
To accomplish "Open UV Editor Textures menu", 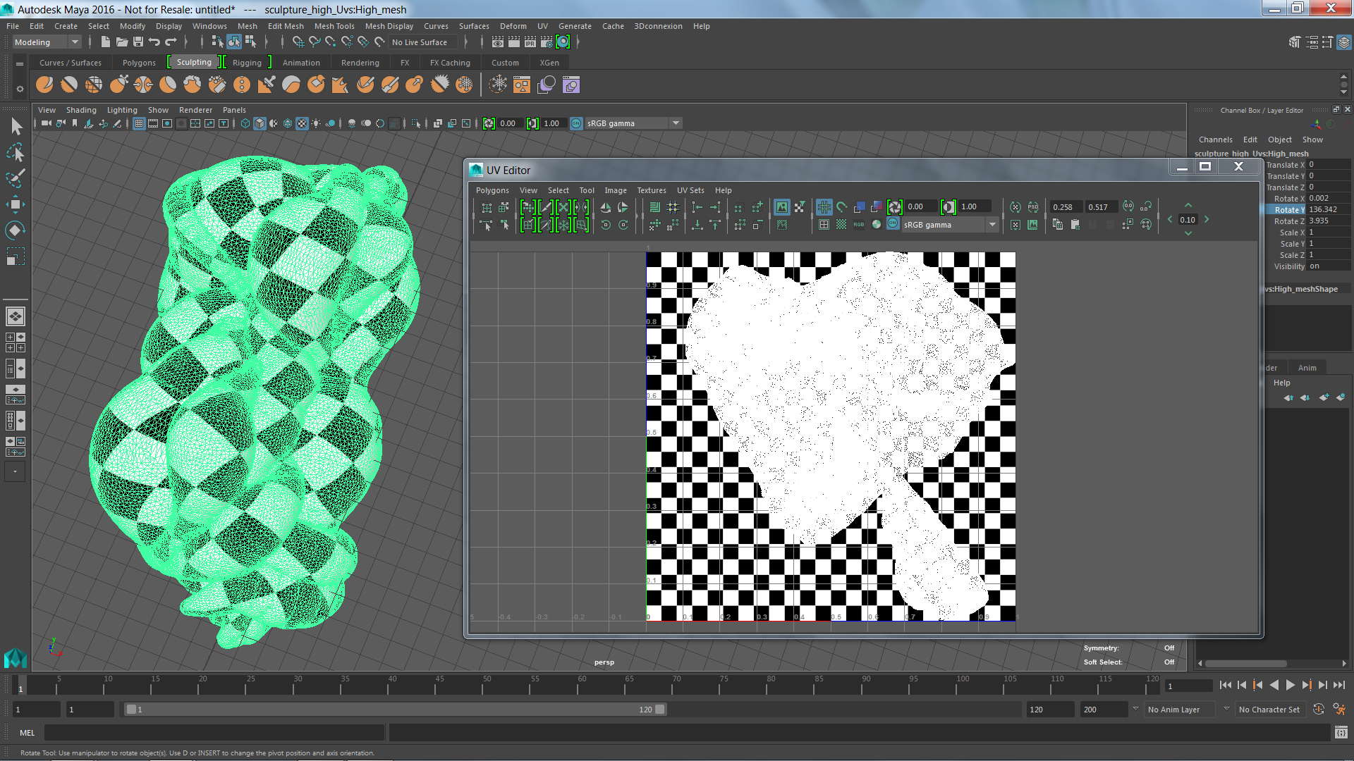I will point(652,190).
